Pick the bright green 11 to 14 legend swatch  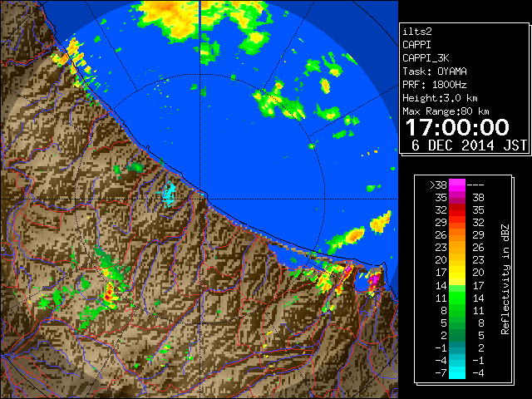457,298
